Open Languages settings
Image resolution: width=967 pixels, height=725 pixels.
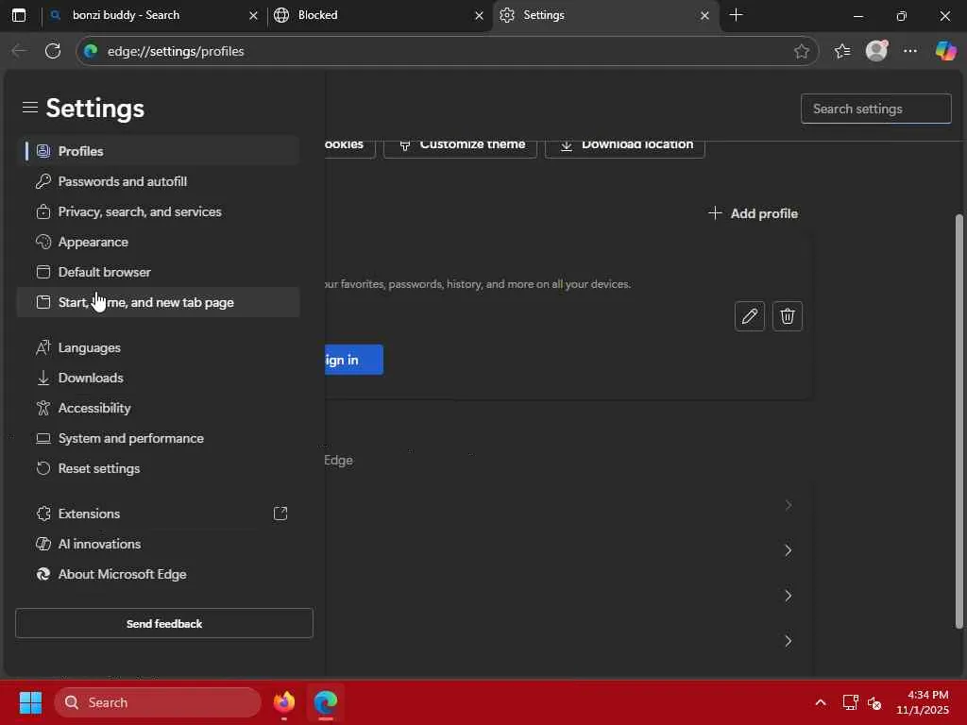[158, 347]
